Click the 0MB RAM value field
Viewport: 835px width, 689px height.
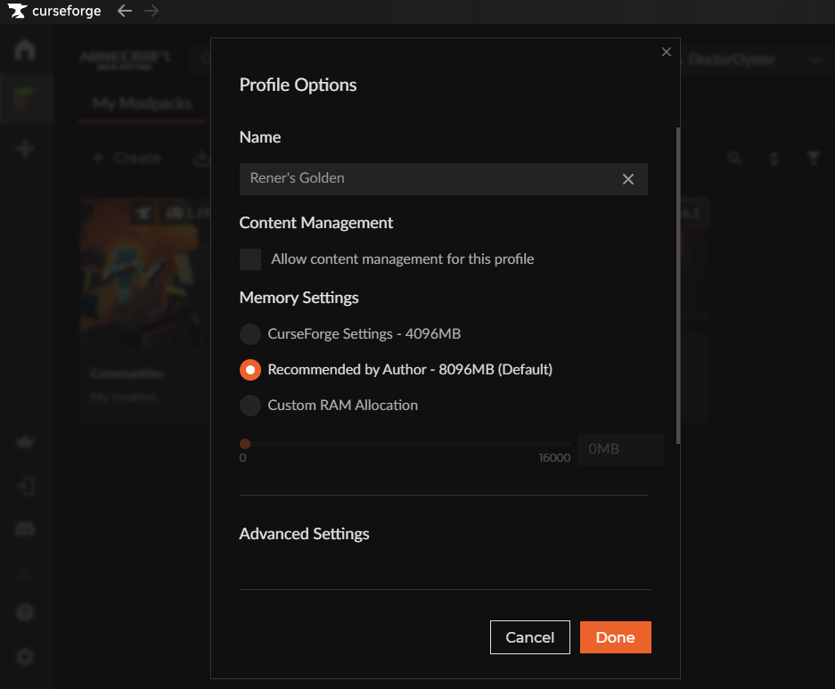[621, 449]
